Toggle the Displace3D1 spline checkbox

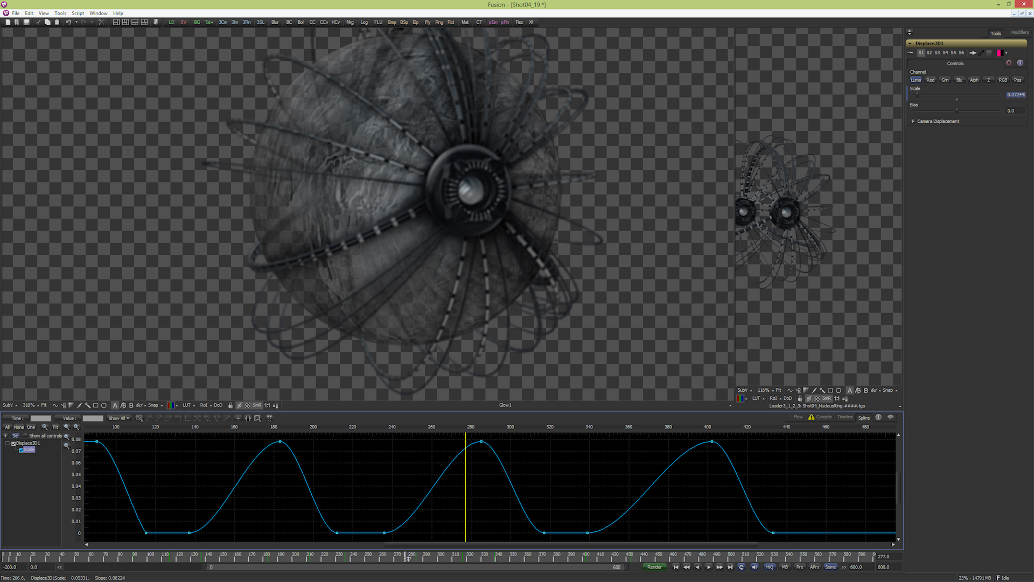pyautogui.click(x=13, y=444)
